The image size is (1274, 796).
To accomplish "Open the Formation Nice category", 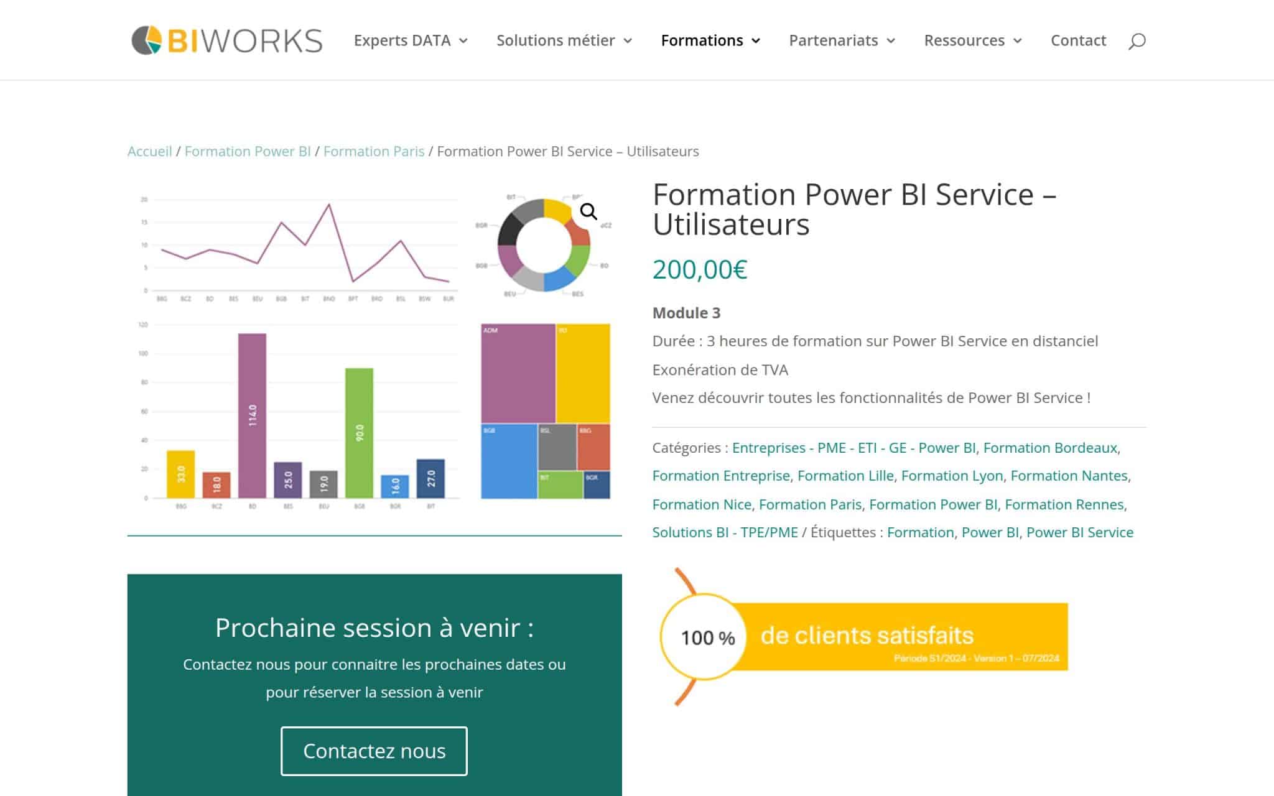I will (702, 504).
